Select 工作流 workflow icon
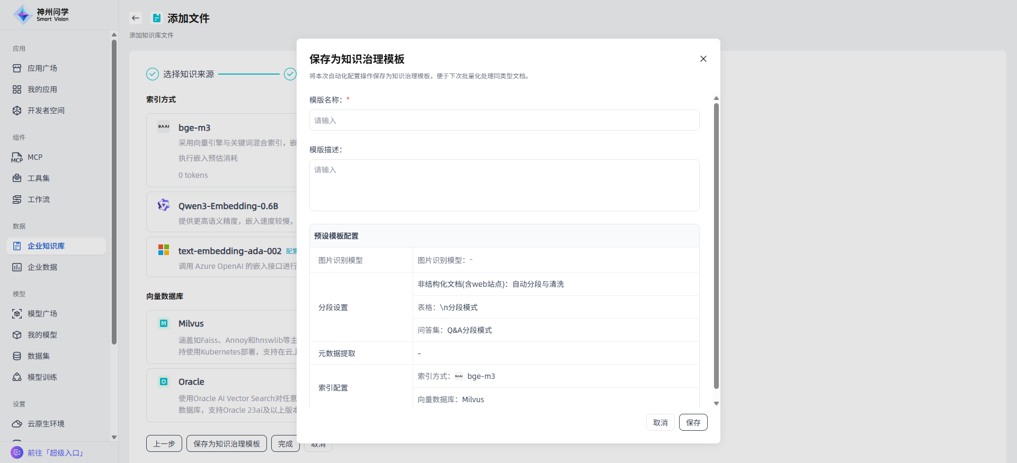This screenshot has height=463, width=1017. coord(17,199)
